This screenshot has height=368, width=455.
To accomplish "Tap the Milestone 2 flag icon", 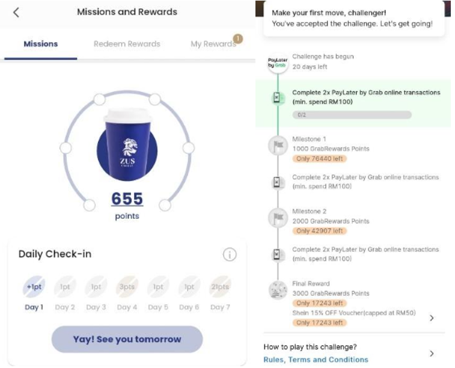I will pos(277,218).
